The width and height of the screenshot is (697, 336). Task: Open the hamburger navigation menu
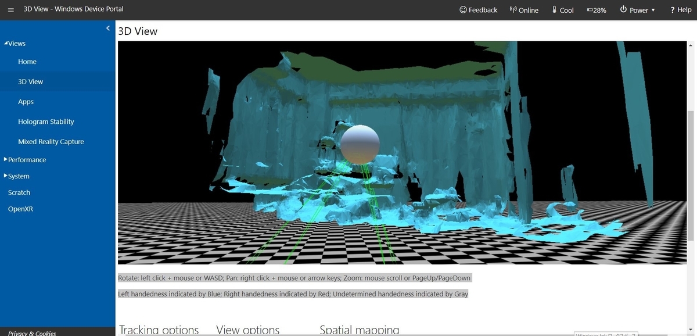pos(10,9)
